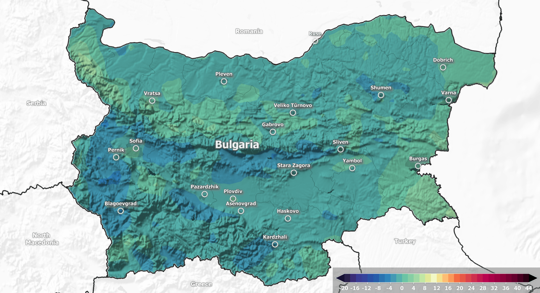Click the Pernik city marker circle
Screen dimensions: 540x293
(116, 157)
